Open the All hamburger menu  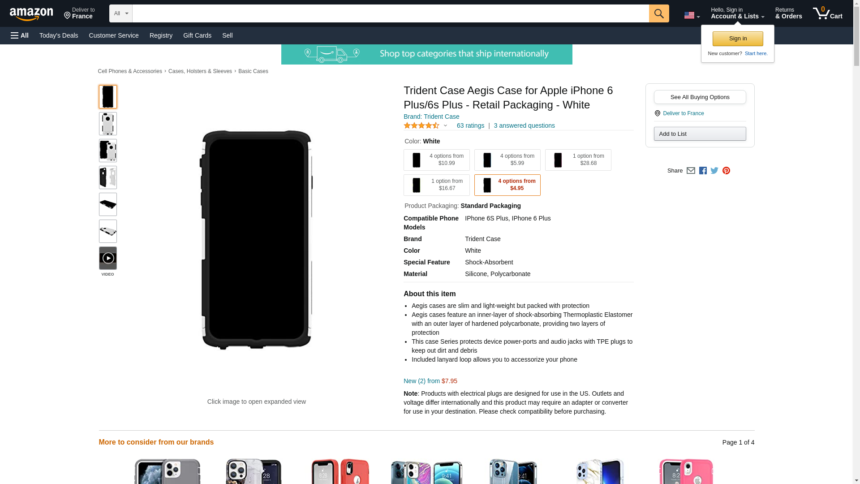20,35
